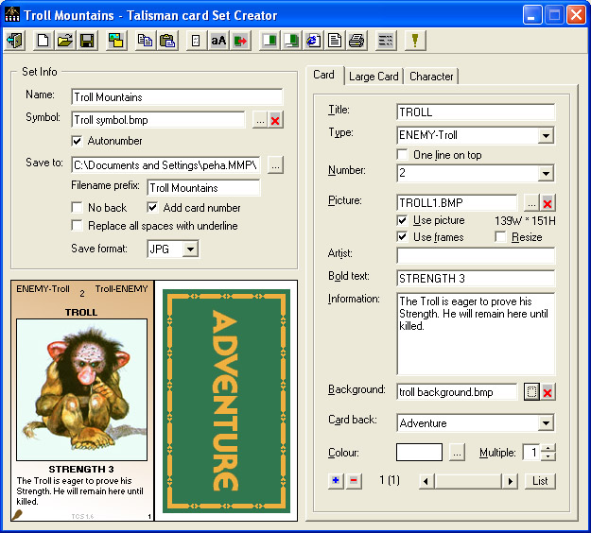Switch to the Card tab
The image size is (591, 533).
324,75
